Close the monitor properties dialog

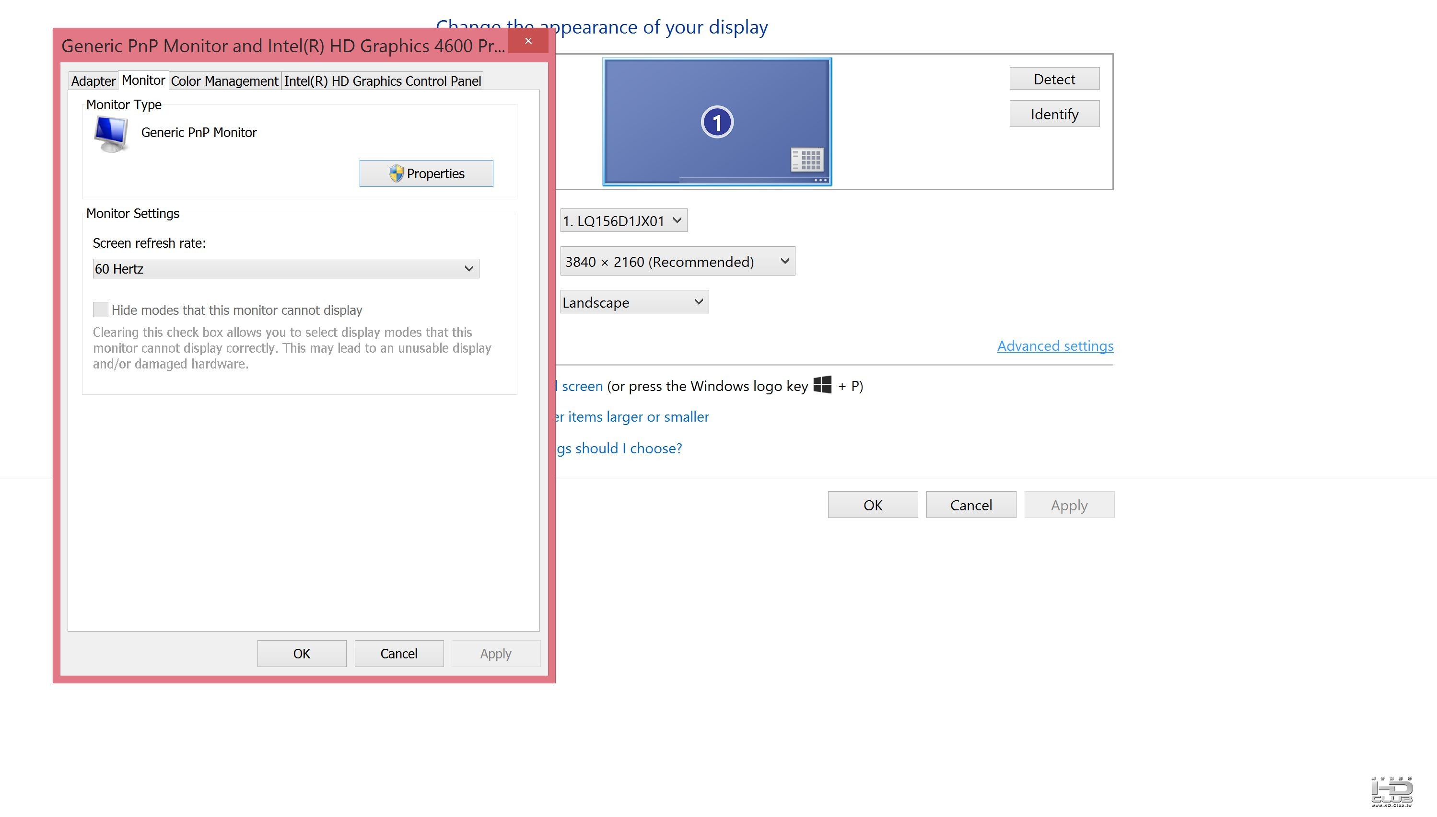point(528,41)
